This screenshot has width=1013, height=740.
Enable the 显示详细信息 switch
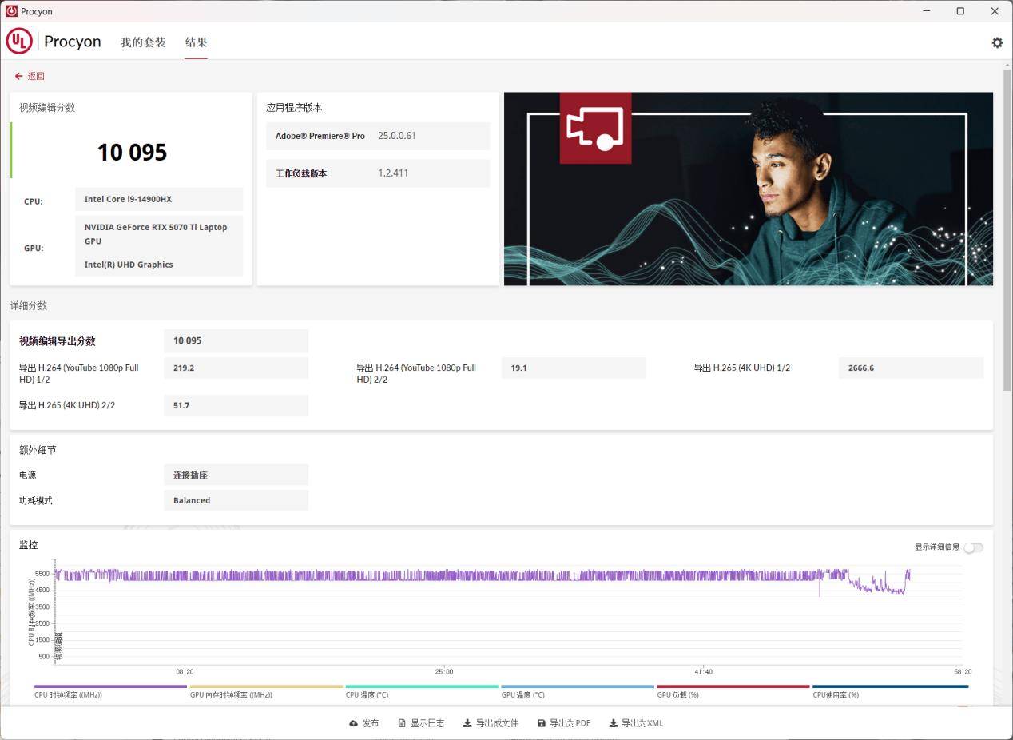973,547
